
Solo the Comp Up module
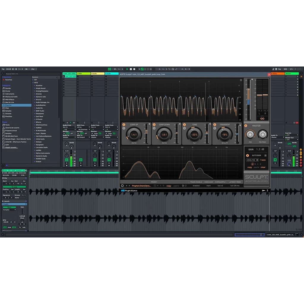coord(124,128)
